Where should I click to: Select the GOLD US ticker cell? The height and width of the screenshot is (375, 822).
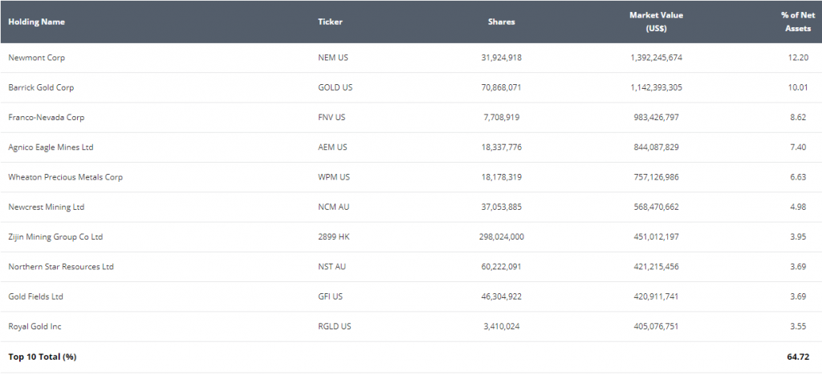click(334, 87)
